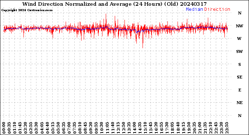Click the 21:35 time label

click(x=205, y=128)
